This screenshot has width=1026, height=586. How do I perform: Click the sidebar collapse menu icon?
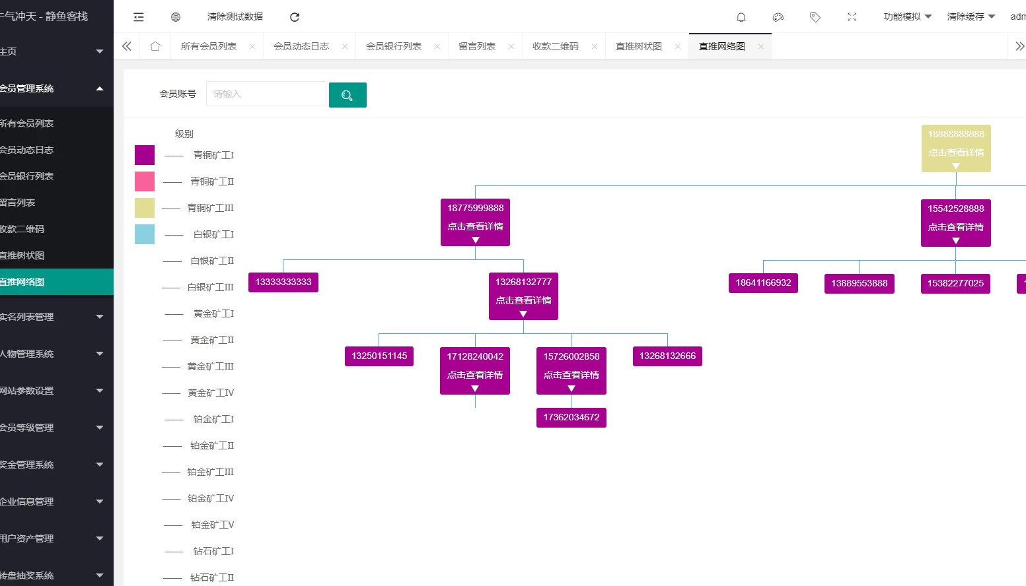tap(139, 17)
